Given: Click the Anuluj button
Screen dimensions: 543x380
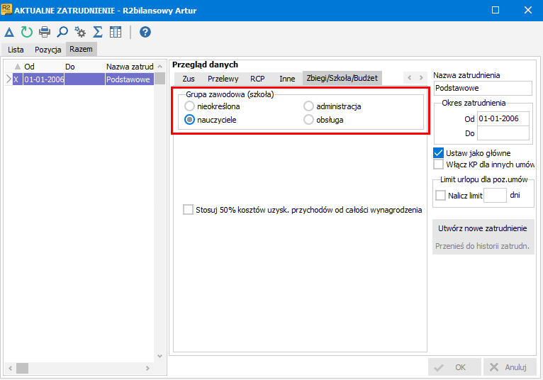Looking at the screenshot, I should coord(510,367).
